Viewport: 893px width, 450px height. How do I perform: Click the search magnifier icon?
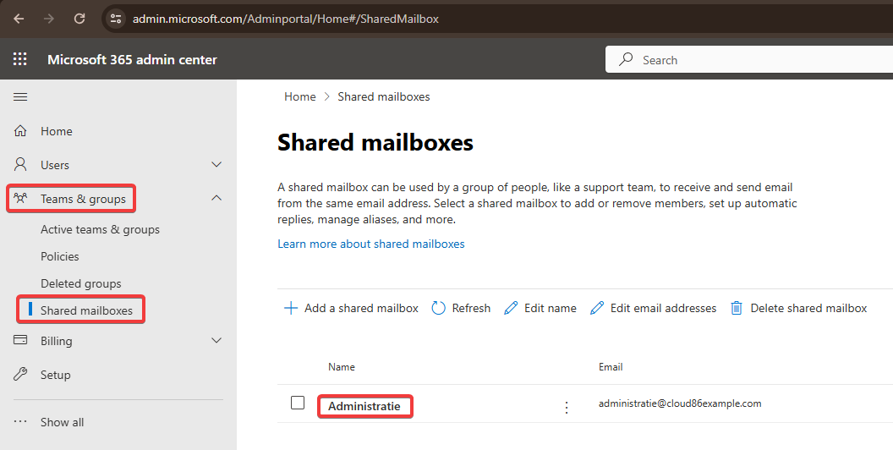[x=626, y=59]
